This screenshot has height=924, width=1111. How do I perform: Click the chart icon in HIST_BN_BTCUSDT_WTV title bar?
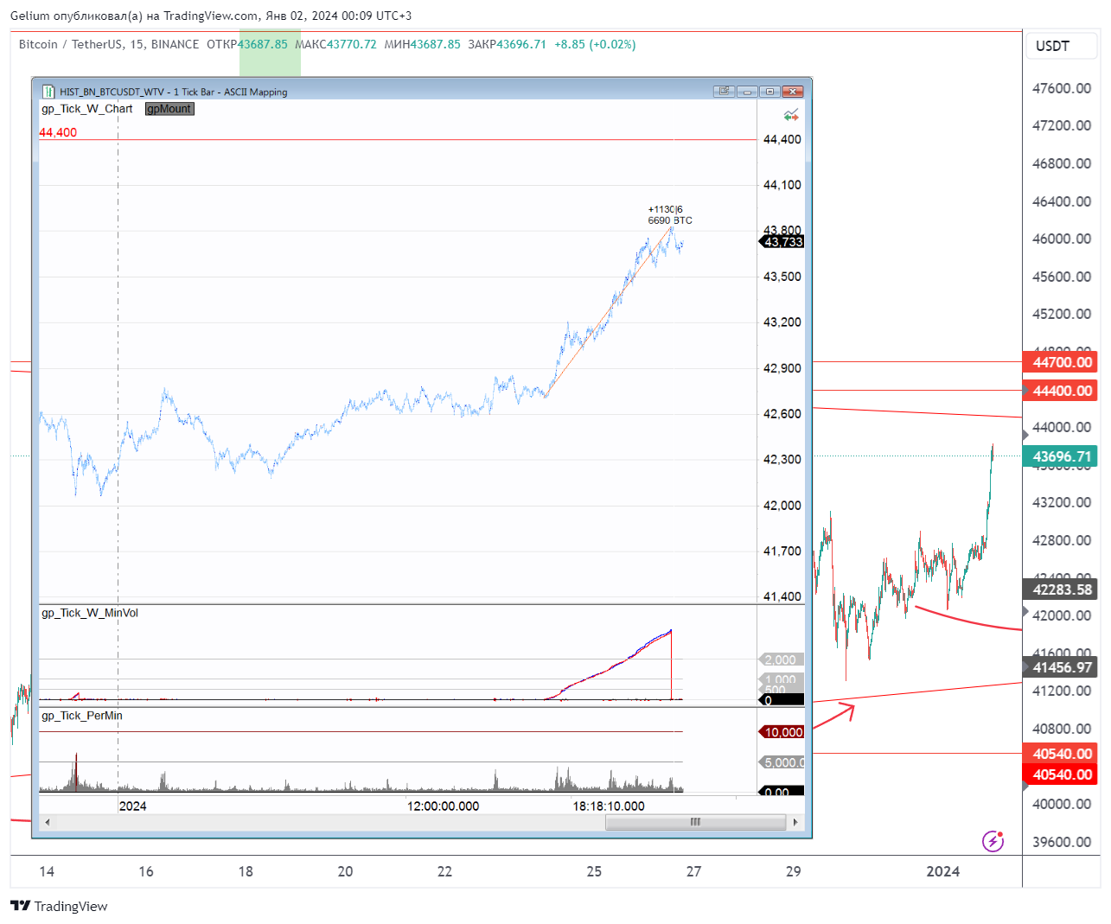[48, 92]
